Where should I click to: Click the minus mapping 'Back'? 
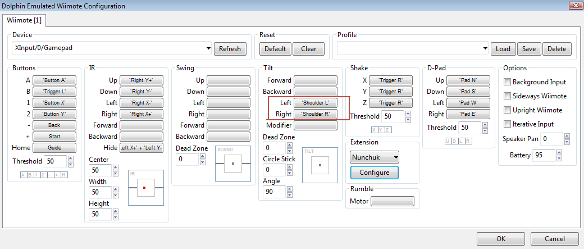coord(54,125)
